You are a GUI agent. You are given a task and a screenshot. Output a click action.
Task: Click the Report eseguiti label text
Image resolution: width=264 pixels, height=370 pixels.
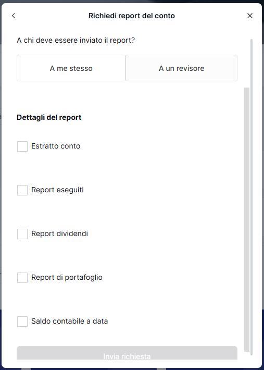tap(57, 190)
